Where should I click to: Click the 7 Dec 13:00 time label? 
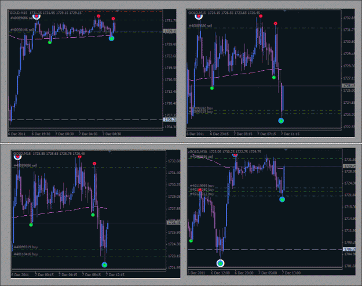pos(291,273)
